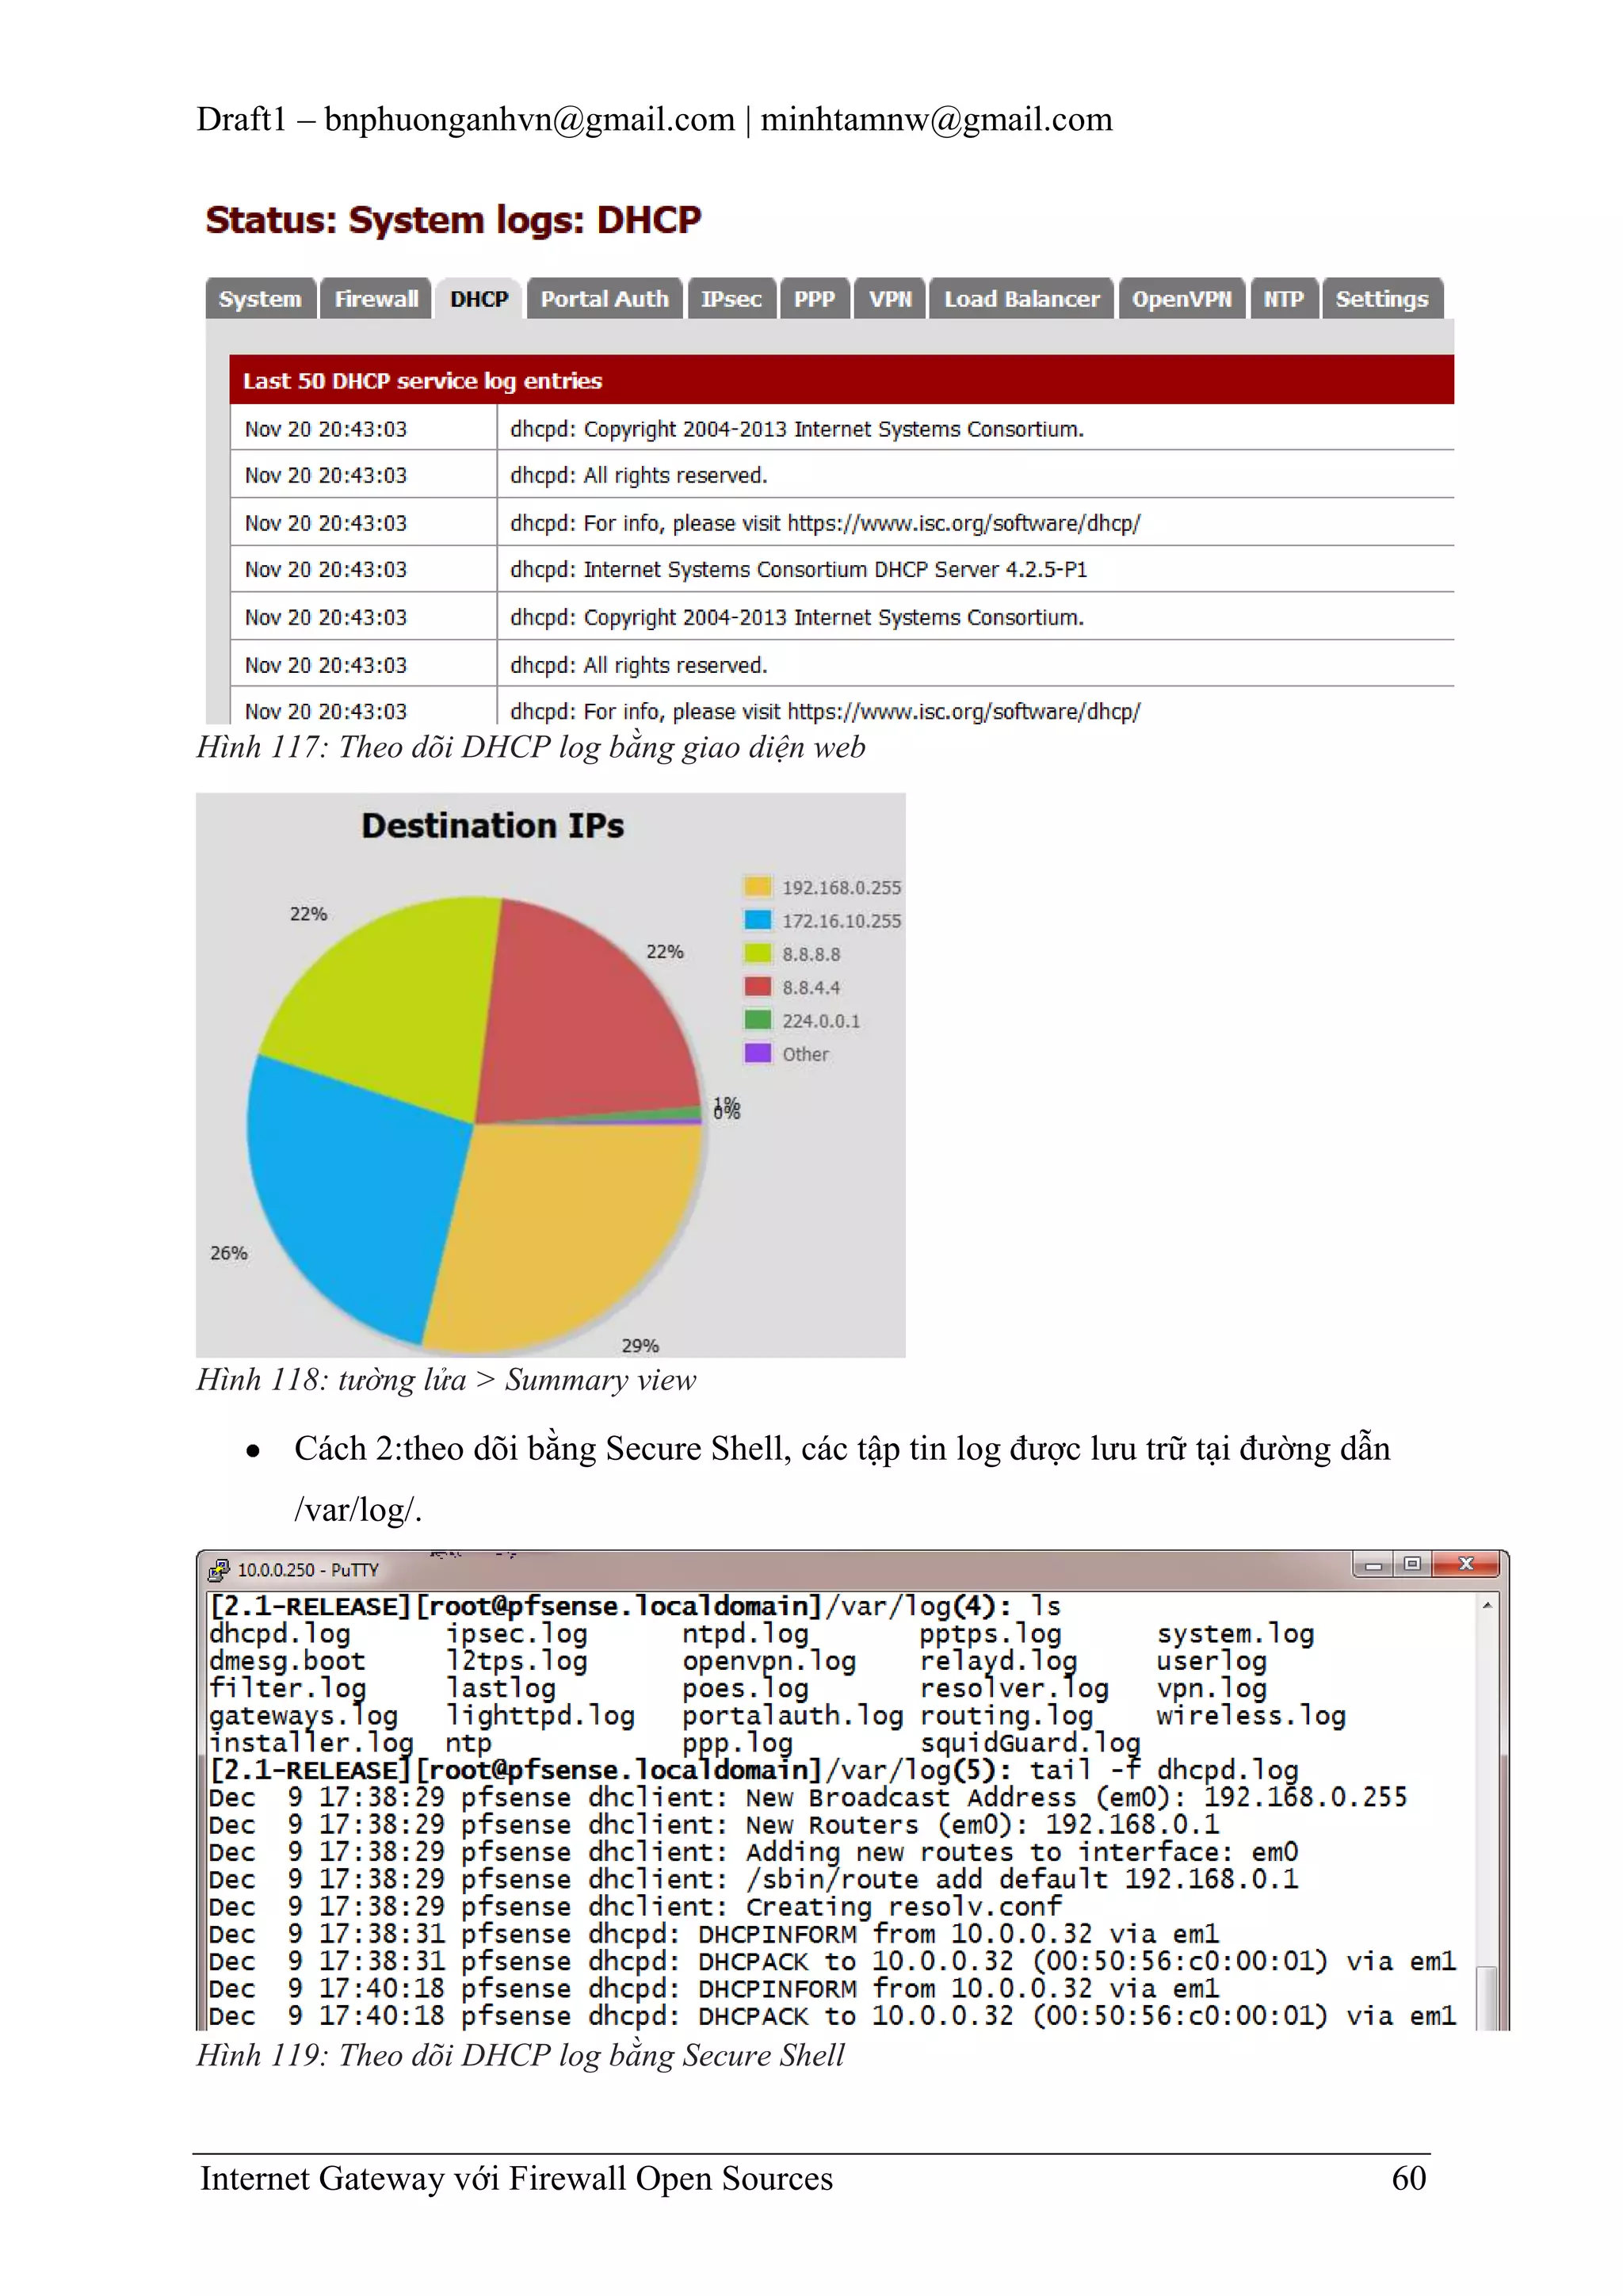Click the 172.16.10.255 blue legend swatch
The image size is (1623, 2296).
(x=758, y=920)
